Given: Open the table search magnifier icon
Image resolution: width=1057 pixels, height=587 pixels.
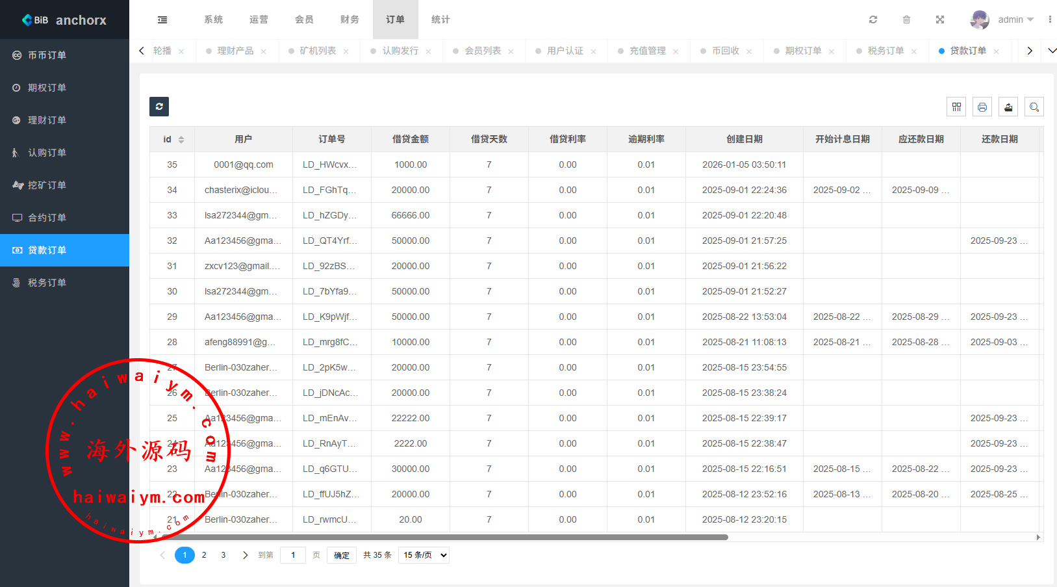Looking at the screenshot, I should [x=1034, y=107].
